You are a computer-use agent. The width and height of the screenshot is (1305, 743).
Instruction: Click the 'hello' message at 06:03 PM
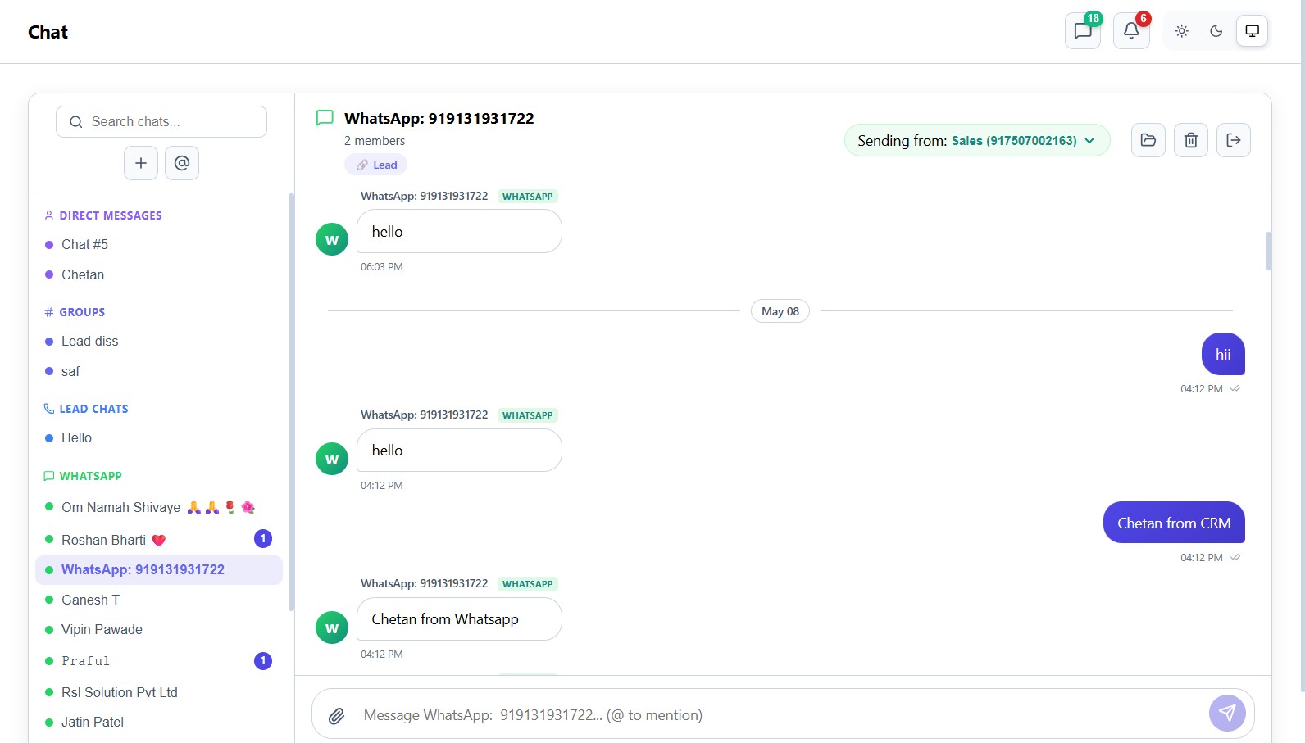coord(459,231)
